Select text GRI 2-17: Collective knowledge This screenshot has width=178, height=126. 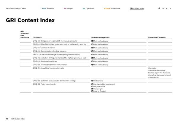56,54
